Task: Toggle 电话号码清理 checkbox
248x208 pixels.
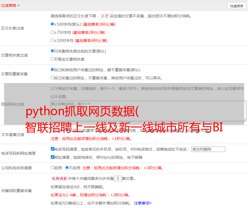Action: coord(52,149)
